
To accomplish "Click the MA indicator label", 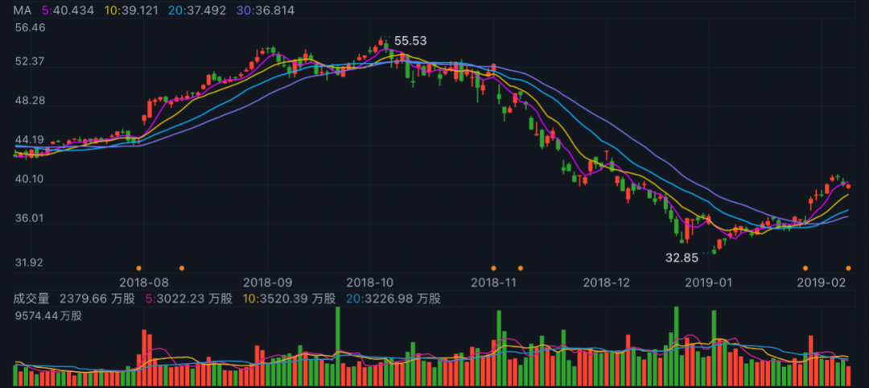I will [24, 10].
